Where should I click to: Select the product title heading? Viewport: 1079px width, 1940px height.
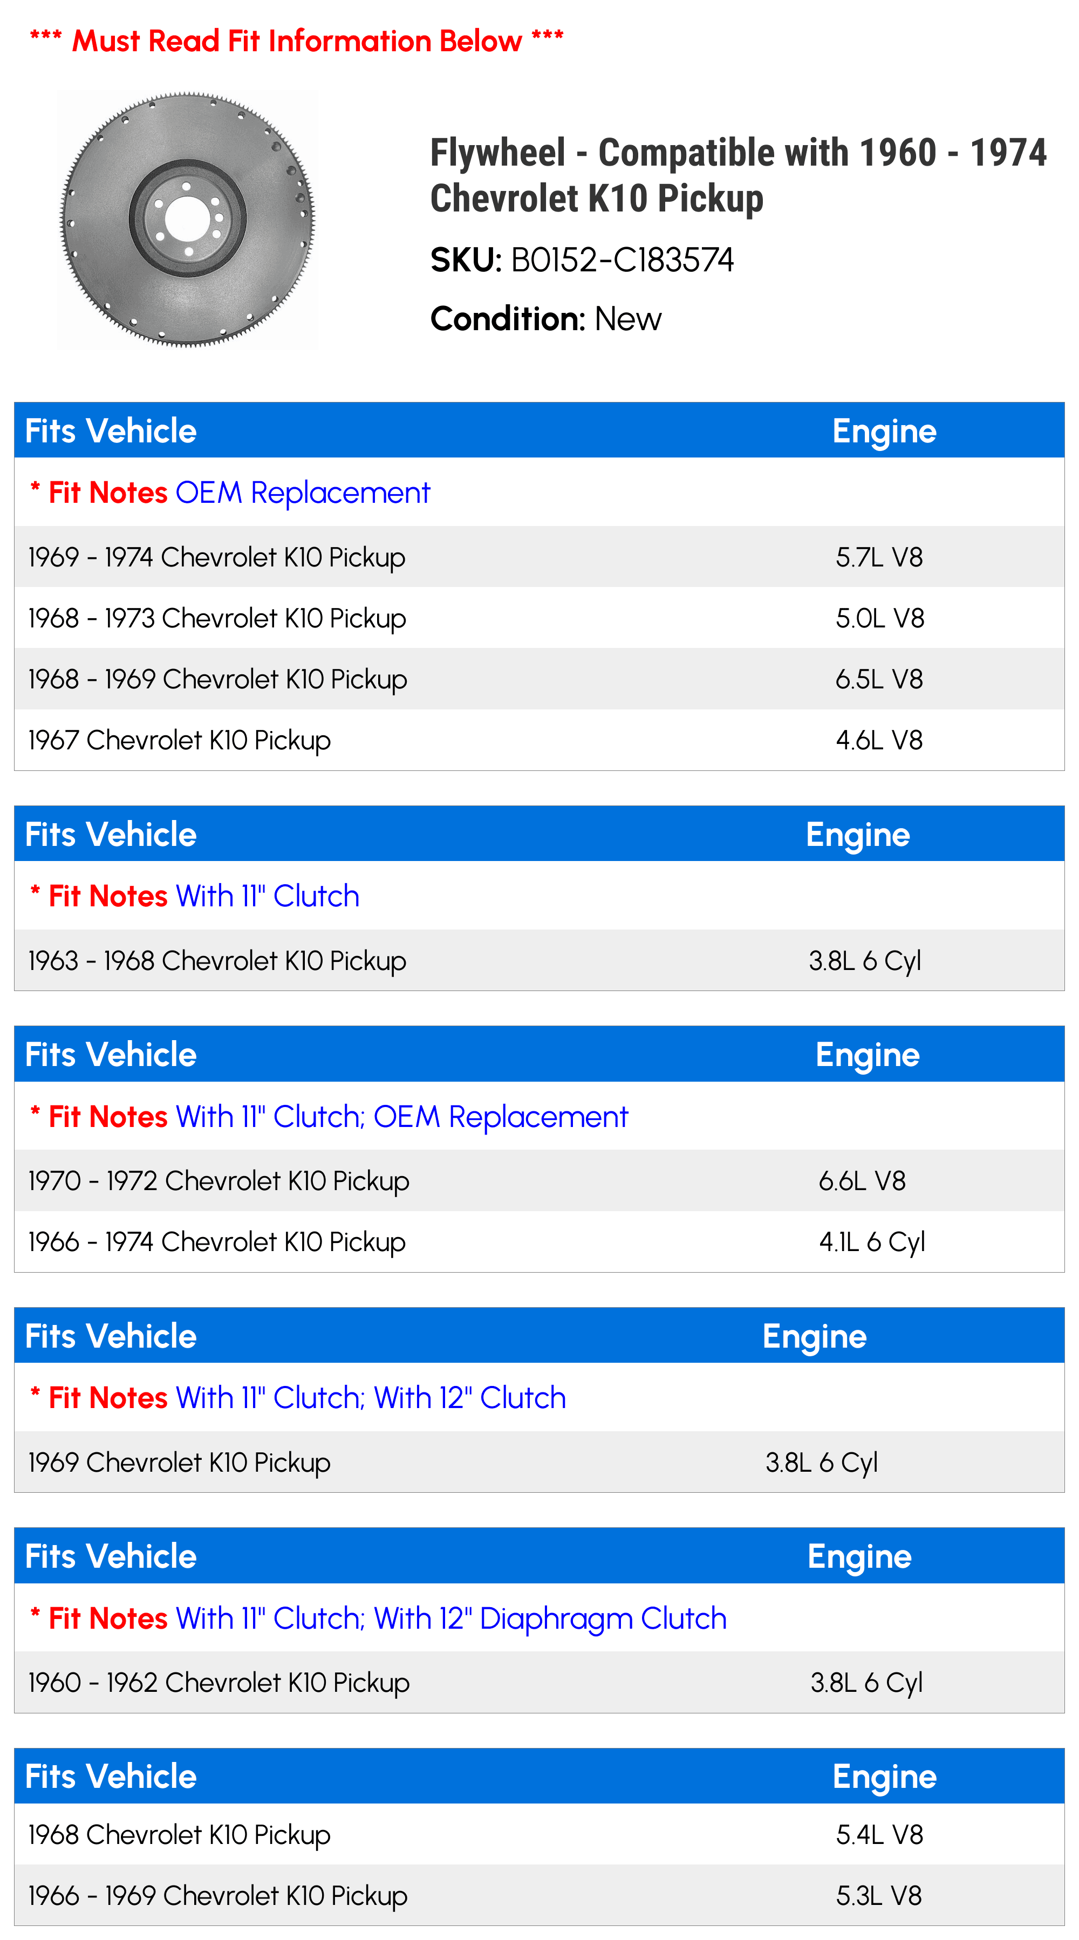point(738,175)
